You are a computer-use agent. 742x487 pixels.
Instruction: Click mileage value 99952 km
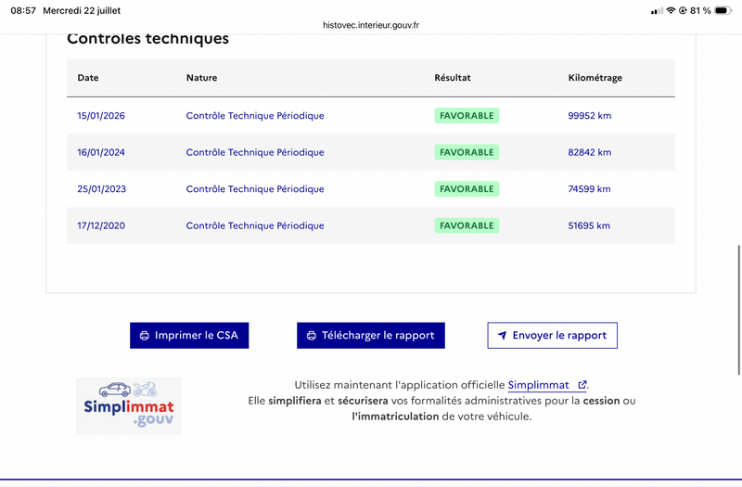pyautogui.click(x=590, y=115)
